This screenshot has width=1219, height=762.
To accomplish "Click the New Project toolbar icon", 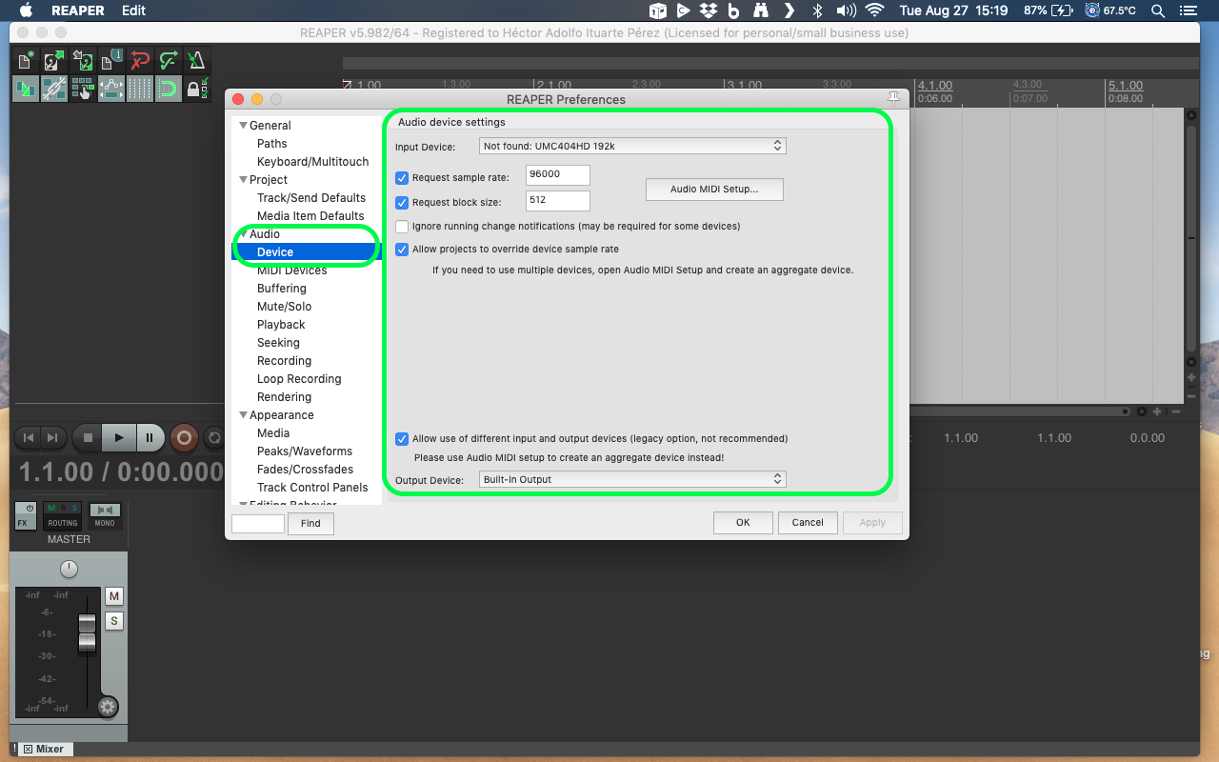I will [26, 61].
